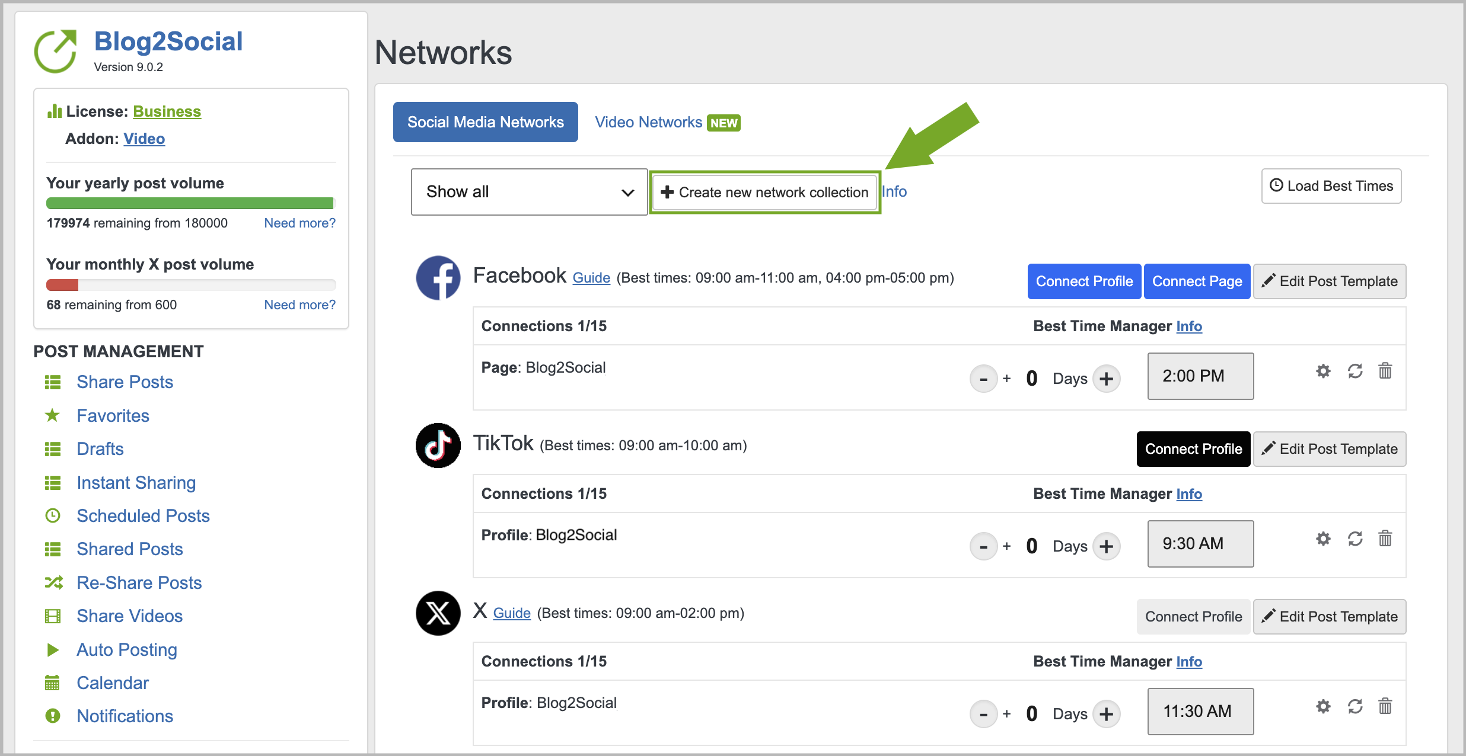Screen dimensions: 1466x756
Task: Click the TikTok network logo
Action: click(438, 446)
